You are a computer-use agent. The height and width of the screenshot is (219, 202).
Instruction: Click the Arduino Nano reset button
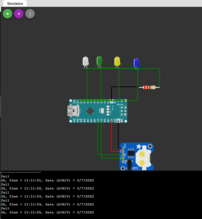pyautogui.click(x=102, y=111)
